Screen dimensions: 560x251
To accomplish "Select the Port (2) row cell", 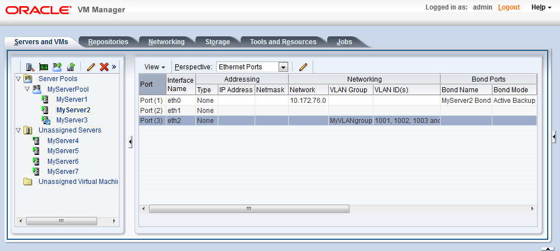I will 152,111.
